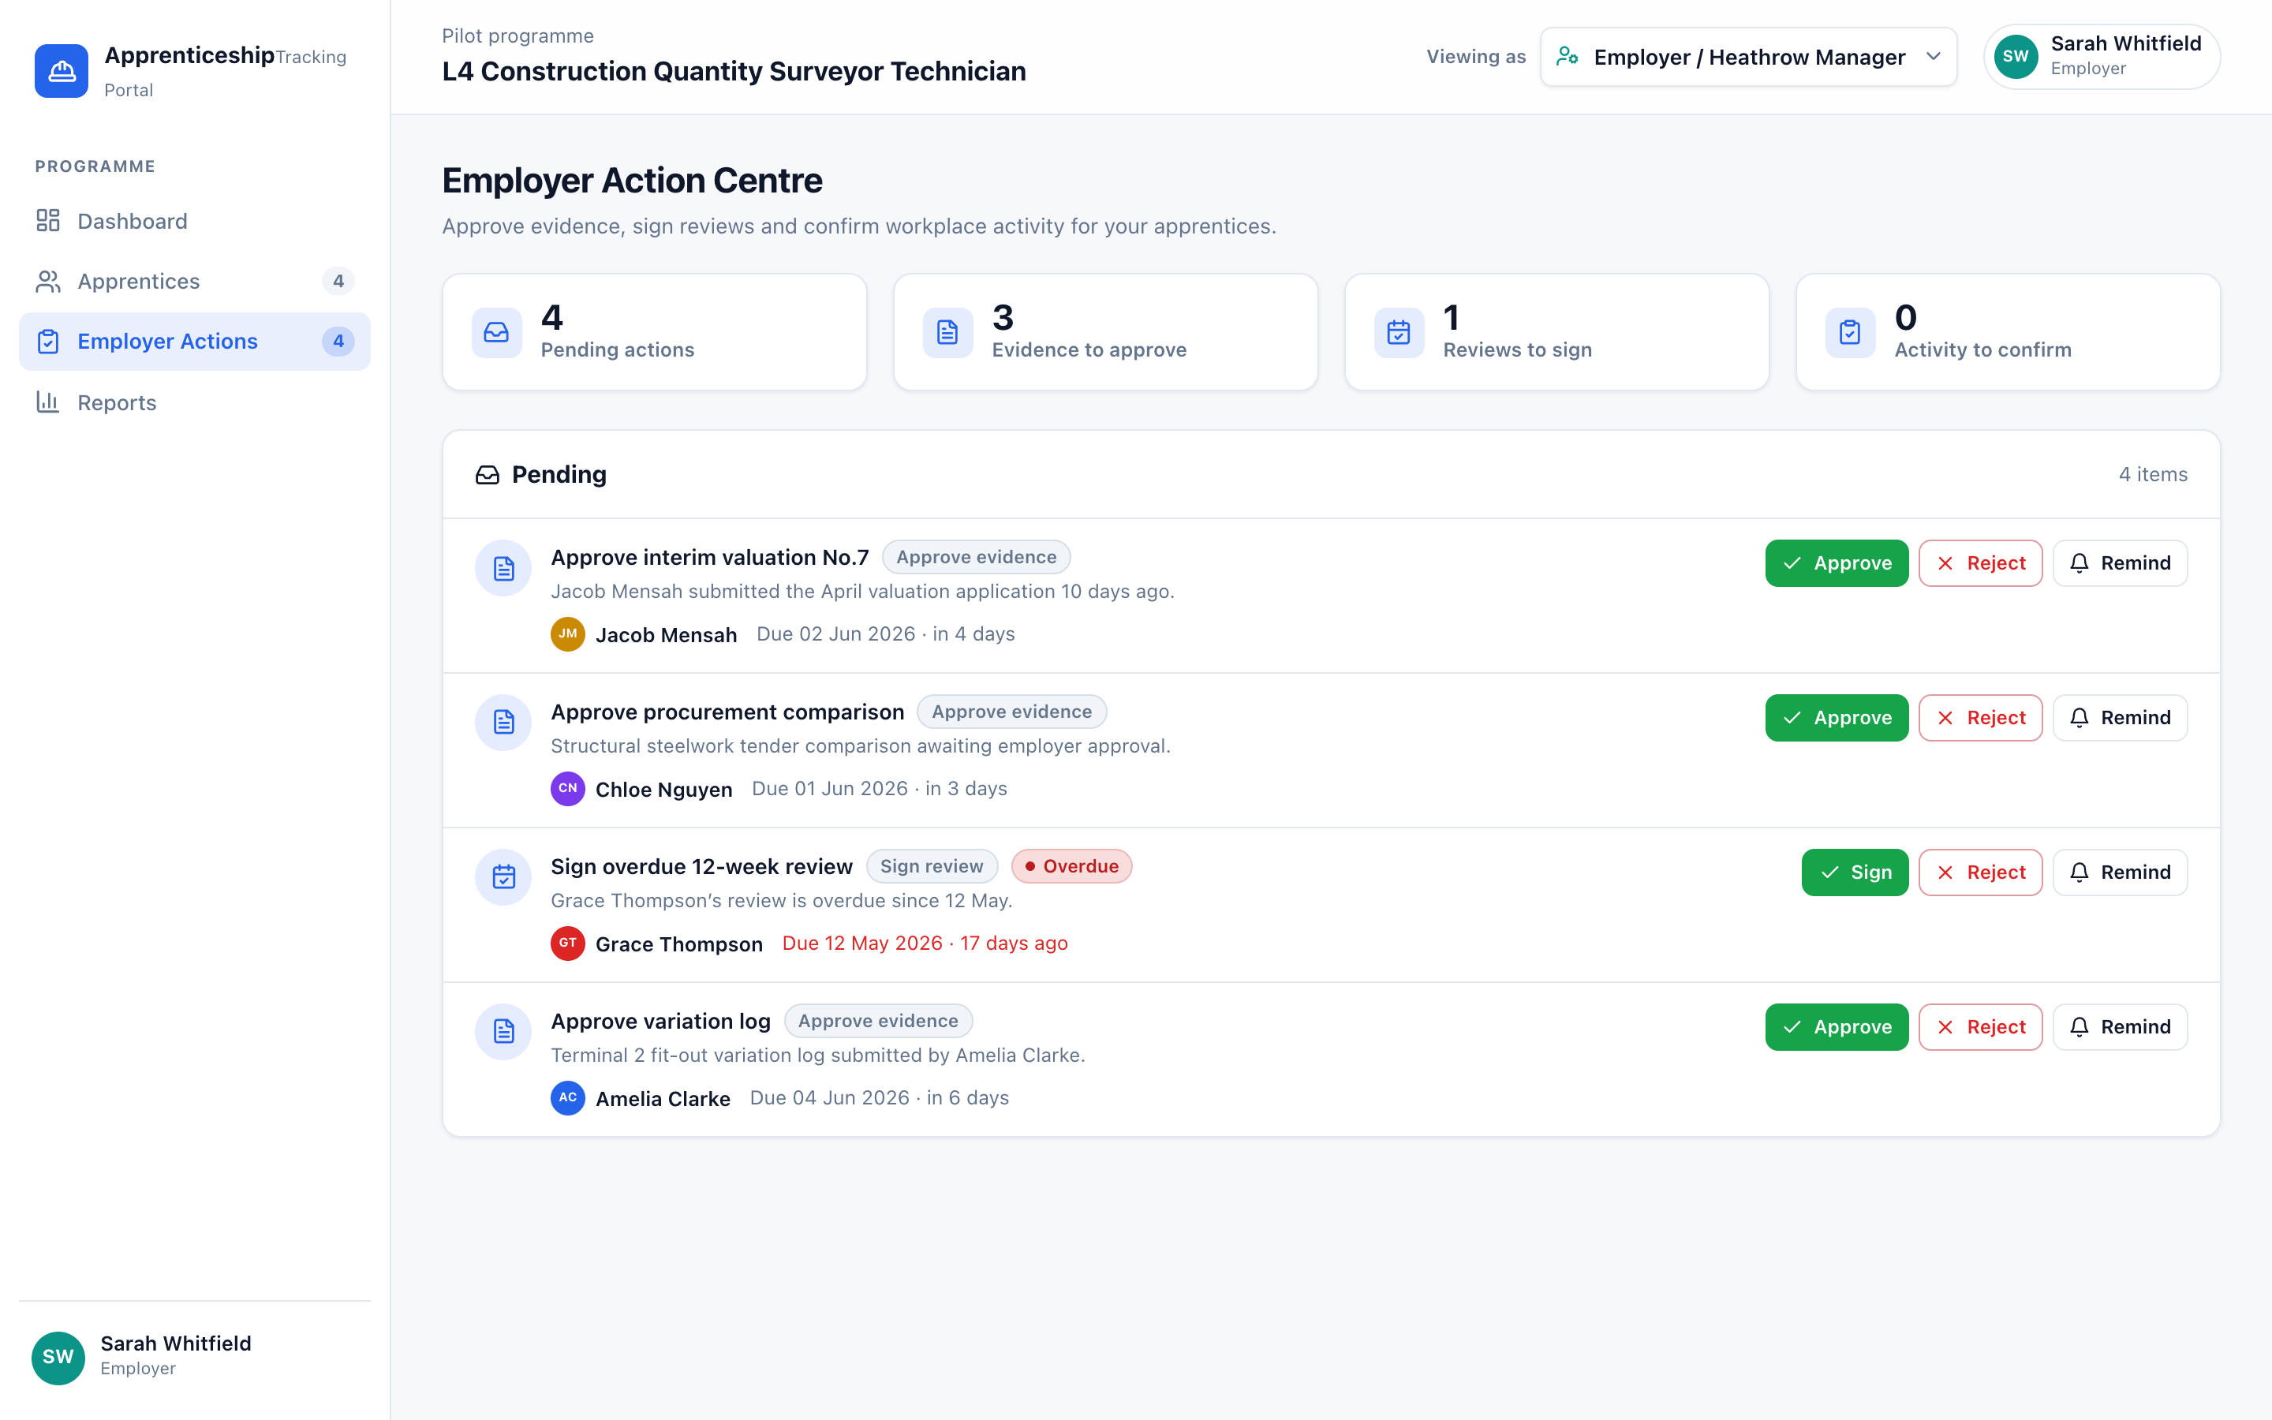The height and width of the screenshot is (1420, 2272).
Task: Click the clipboard icon on Activity to confirm card
Action: click(x=1849, y=332)
